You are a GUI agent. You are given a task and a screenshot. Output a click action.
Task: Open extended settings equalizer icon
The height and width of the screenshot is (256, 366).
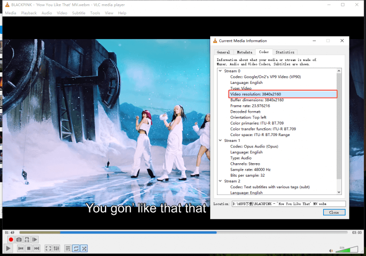coord(56,249)
